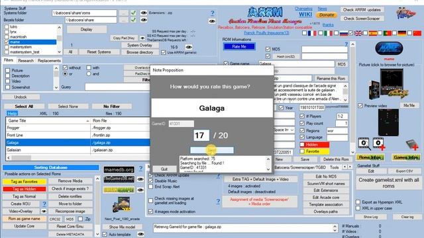
Task: Toggle Disable Music checkbox
Action: tap(150, 180)
